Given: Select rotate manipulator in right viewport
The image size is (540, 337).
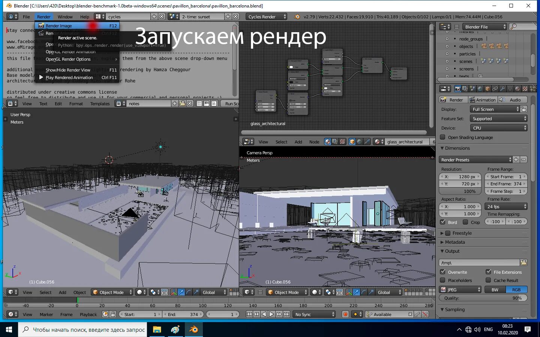Looking at the screenshot, I should (364, 292).
